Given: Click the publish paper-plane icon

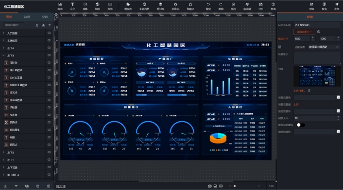Looking at the screenshot, I should coord(337,6).
